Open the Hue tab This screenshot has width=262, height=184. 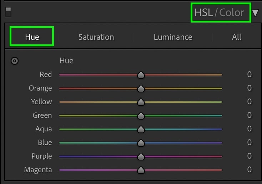(x=32, y=37)
